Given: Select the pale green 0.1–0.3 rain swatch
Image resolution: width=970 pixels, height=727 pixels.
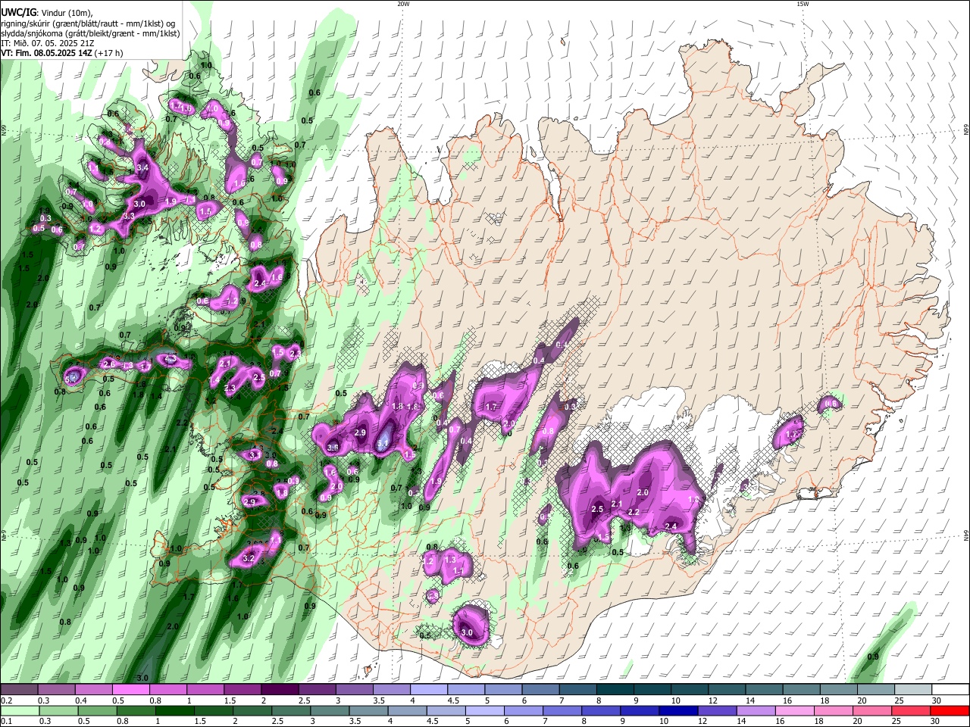Looking at the screenshot, I should [x=20, y=710].
